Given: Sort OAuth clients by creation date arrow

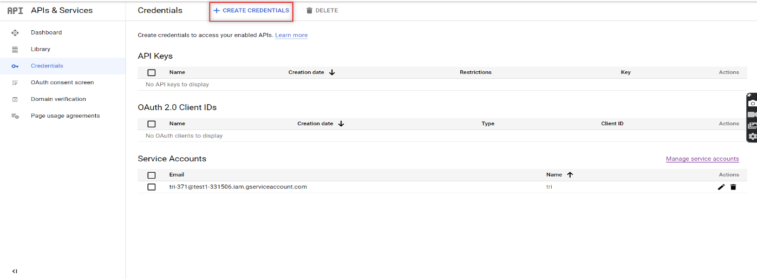Looking at the screenshot, I should [341, 124].
